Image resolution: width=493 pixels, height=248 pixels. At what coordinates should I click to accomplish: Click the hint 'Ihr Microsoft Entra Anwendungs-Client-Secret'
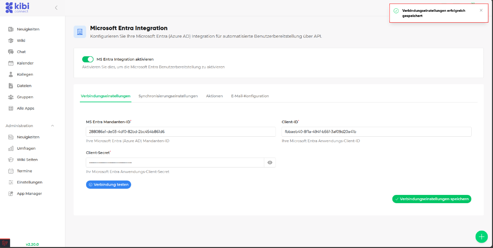pyautogui.click(x=128, y=172)
